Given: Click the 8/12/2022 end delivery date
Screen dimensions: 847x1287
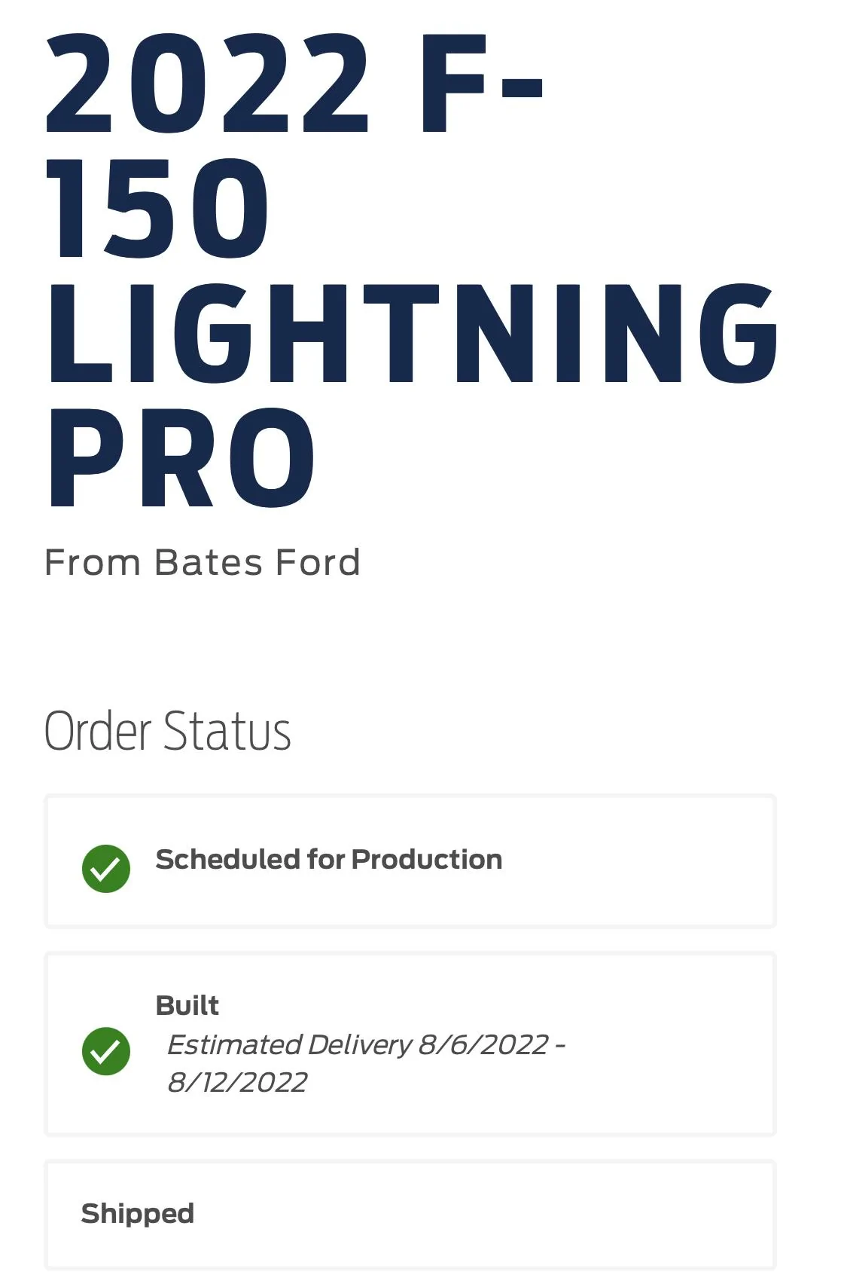Looking at the screenshot, I should (237, 1082).
